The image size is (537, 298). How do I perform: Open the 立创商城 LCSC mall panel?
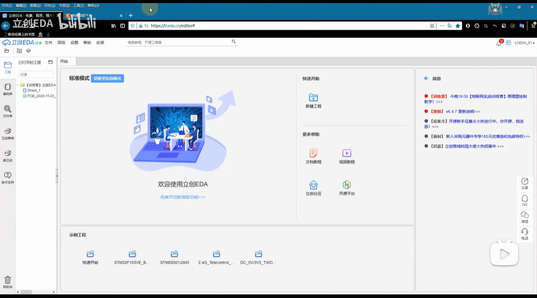point(8,134)
